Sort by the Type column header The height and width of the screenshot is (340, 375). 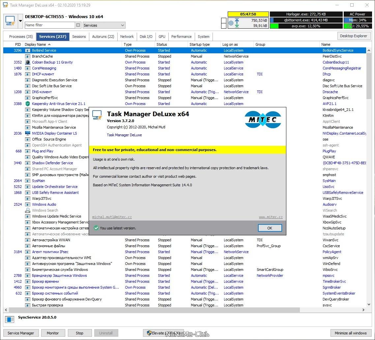(x=138, y=44)
